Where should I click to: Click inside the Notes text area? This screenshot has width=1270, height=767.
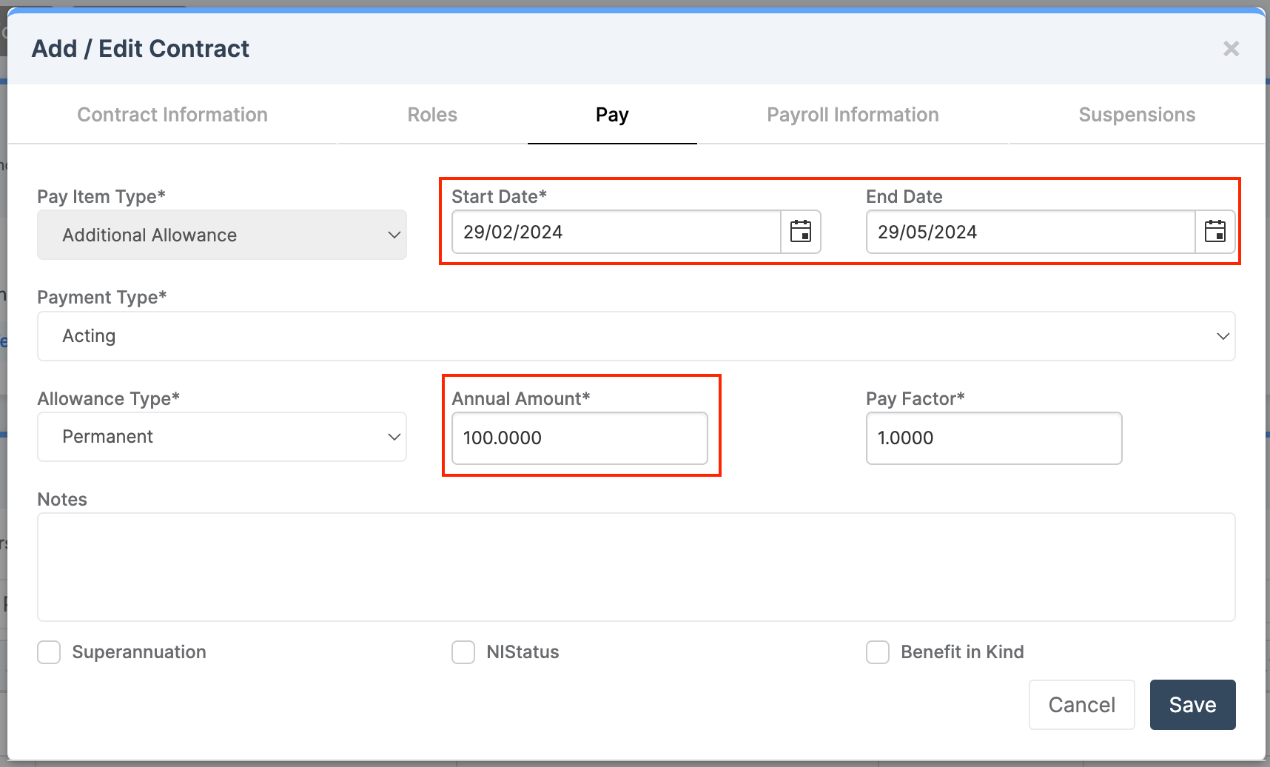tap(636, 567)
